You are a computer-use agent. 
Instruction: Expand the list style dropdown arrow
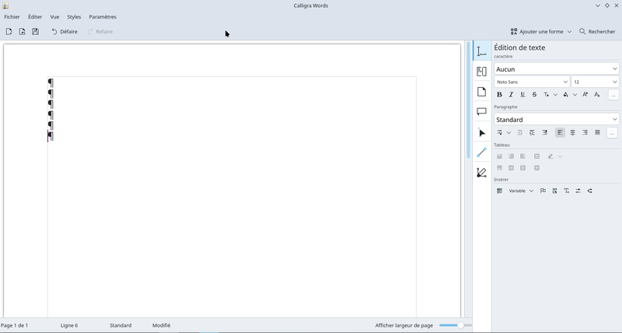click(x=508, y=132)
